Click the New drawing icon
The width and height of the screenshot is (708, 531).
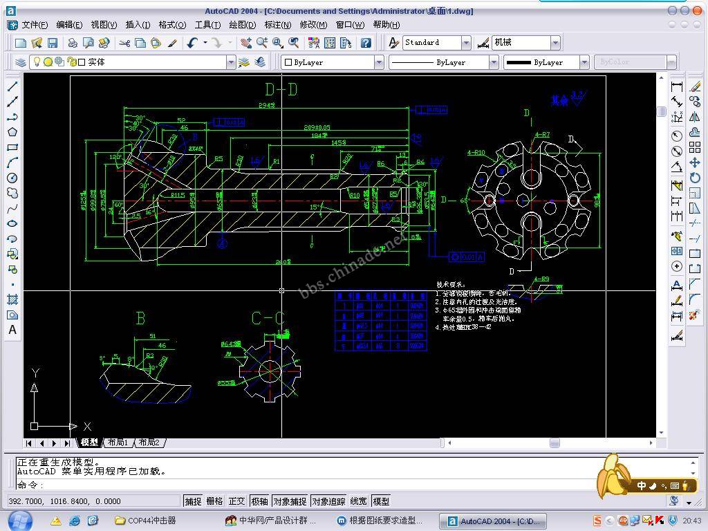(21, 43)
